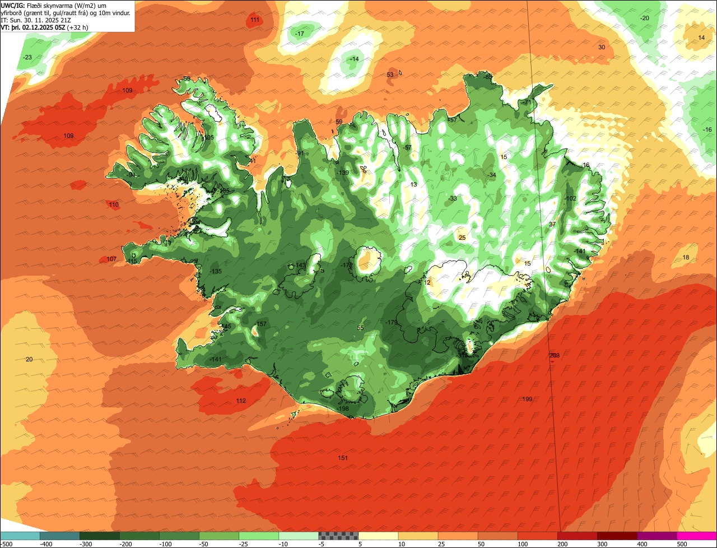Click the map value 20 in the southwest
Image resolution: width=717 pixels, height=548 pixels.
[29, 359]
